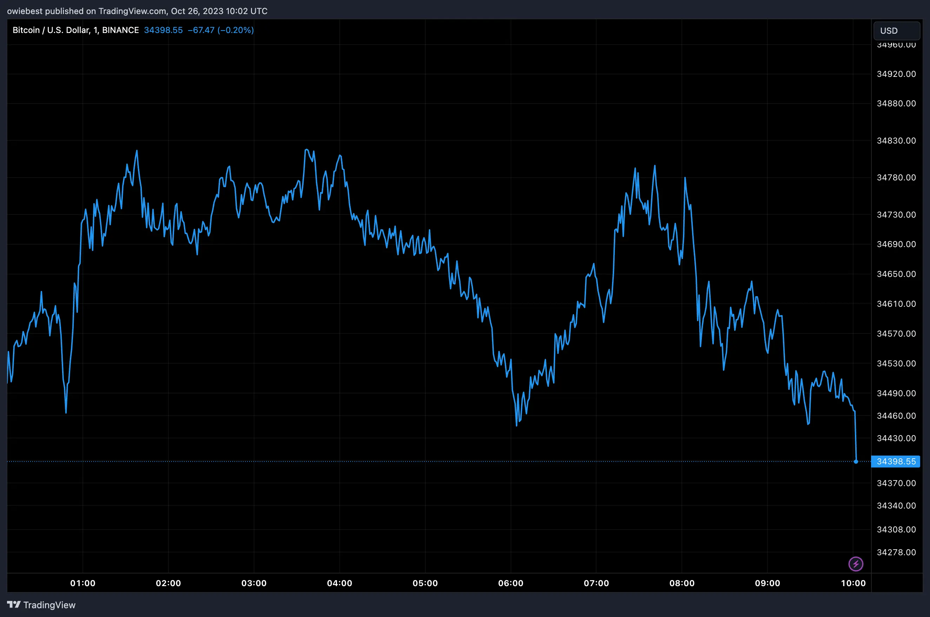Click the blue 34398.55 price text
Viewport: 930px width, 617px height.
pyautogui.click(x=163, y=30)
